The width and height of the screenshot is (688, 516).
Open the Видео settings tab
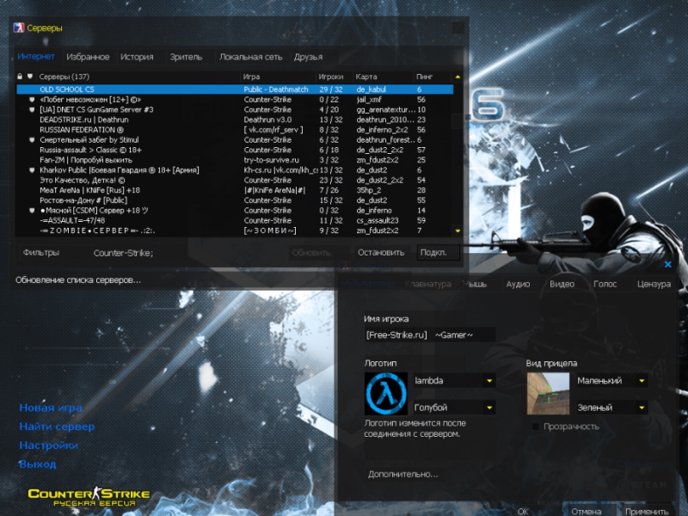(562, 284)
